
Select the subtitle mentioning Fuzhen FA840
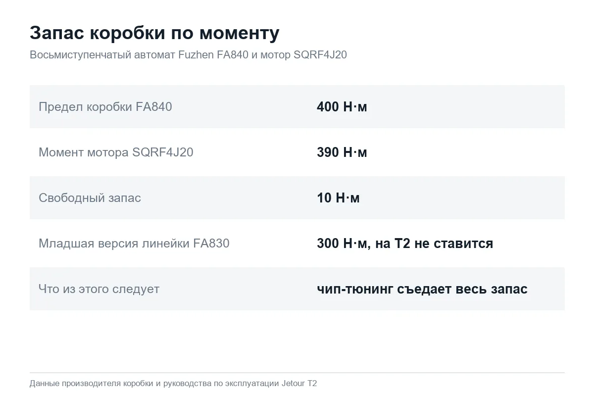coord(188,55)
